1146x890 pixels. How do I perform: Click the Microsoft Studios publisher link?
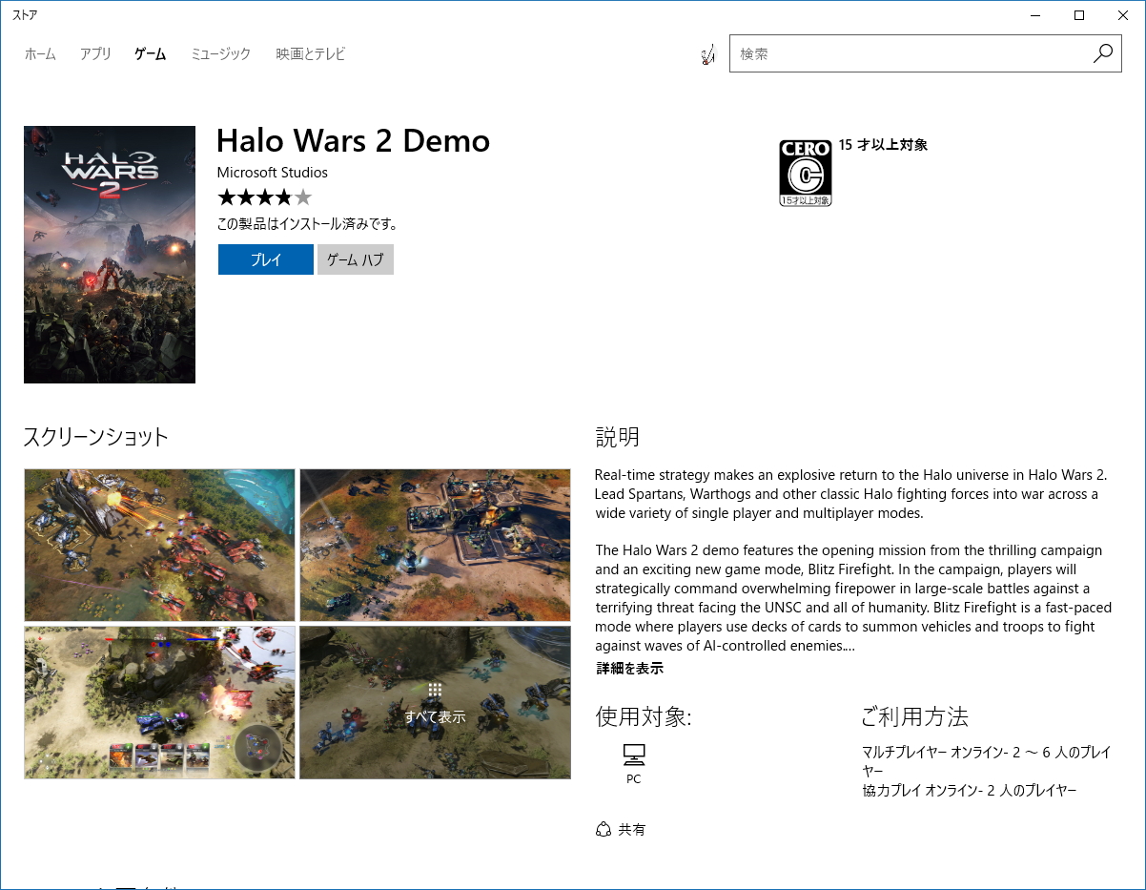272,173
